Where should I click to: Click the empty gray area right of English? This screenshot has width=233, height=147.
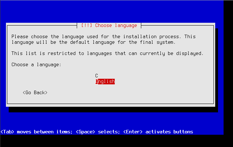coord(164,82)
